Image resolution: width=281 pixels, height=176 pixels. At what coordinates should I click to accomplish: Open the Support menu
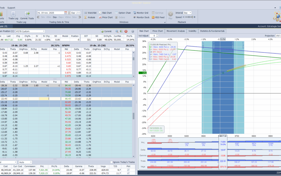[x=11, y=8]
